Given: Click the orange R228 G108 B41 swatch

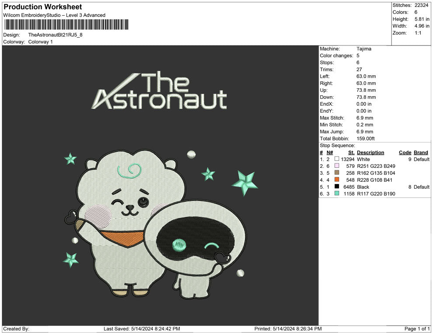Looking at the screenshot, I should [337, 180].
